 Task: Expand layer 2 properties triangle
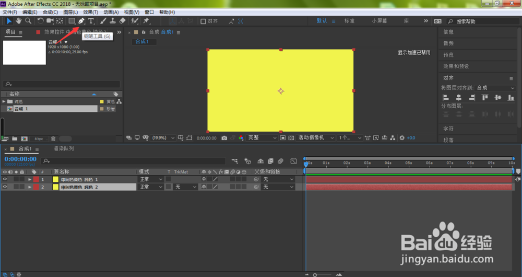click(x=30, y=187)
